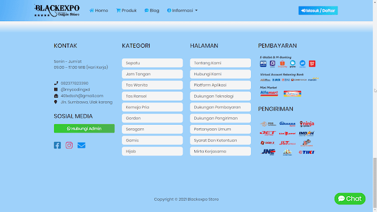Click the OVO e-wallet logo
Screen dimensions: 377x212
[x=272, y=64]
